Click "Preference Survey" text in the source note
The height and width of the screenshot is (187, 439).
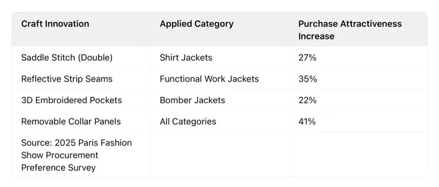point(58,167)
